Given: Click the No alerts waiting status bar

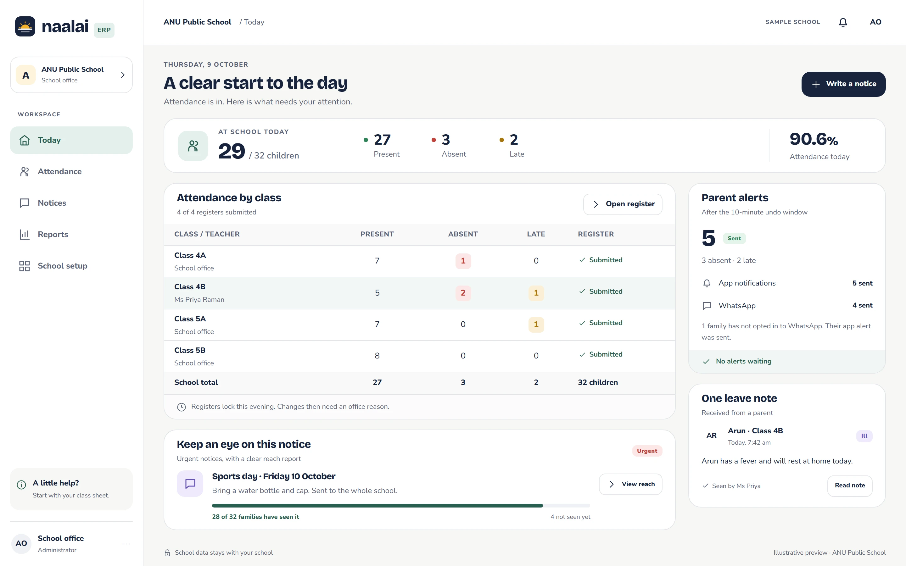Looking at the screenshot, I should pos(787,362).
